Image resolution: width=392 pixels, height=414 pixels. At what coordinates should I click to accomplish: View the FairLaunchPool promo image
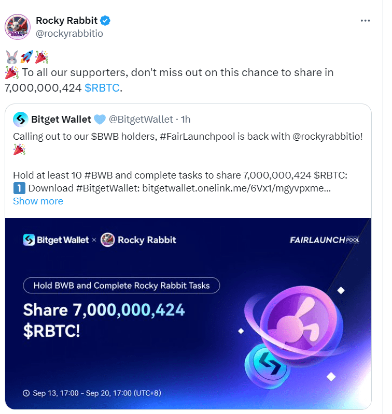pos(192,313)
